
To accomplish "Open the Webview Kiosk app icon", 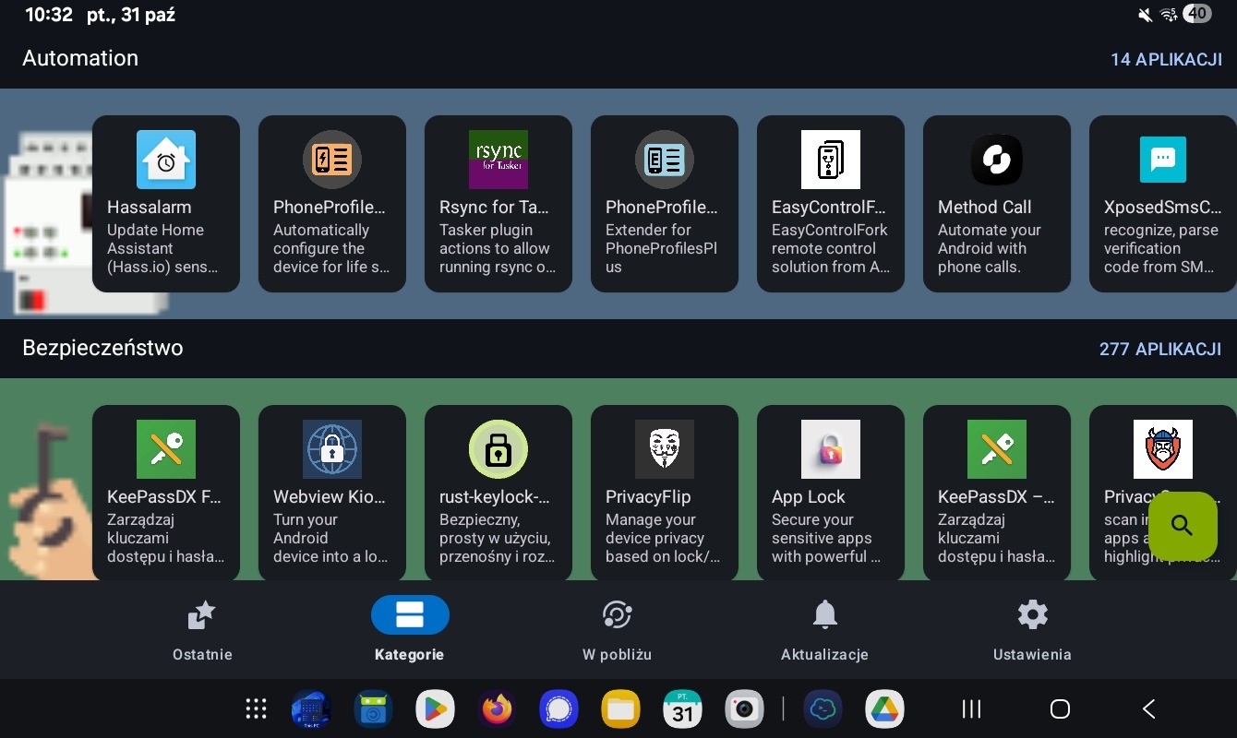I will pos(332,449).
